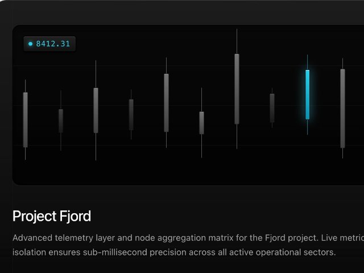Click the cyan dot in the price badge
This screenshot has width=364, height=273.
(x=31, y=44)
